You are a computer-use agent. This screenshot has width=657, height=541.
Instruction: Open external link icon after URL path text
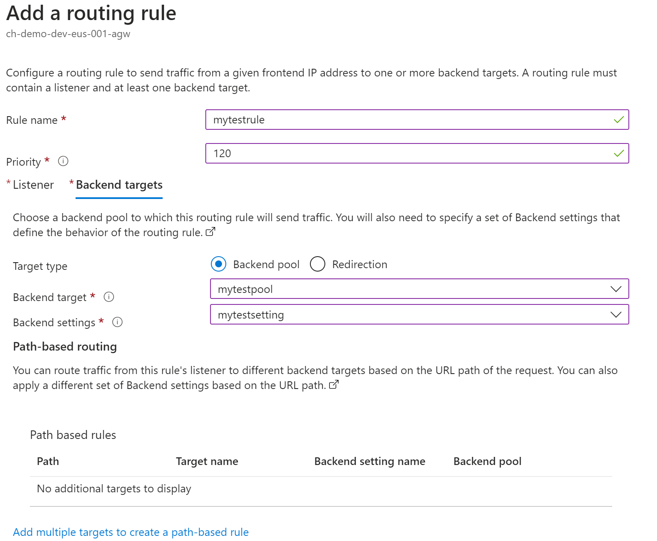point(334,385)
